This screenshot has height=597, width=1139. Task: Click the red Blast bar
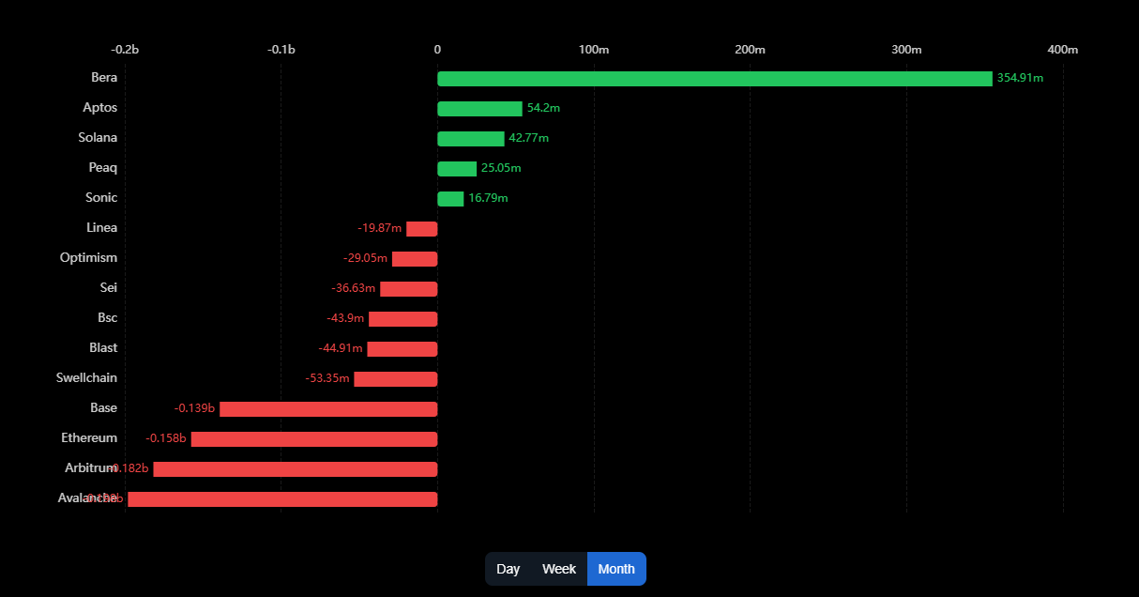pos(402,349)
